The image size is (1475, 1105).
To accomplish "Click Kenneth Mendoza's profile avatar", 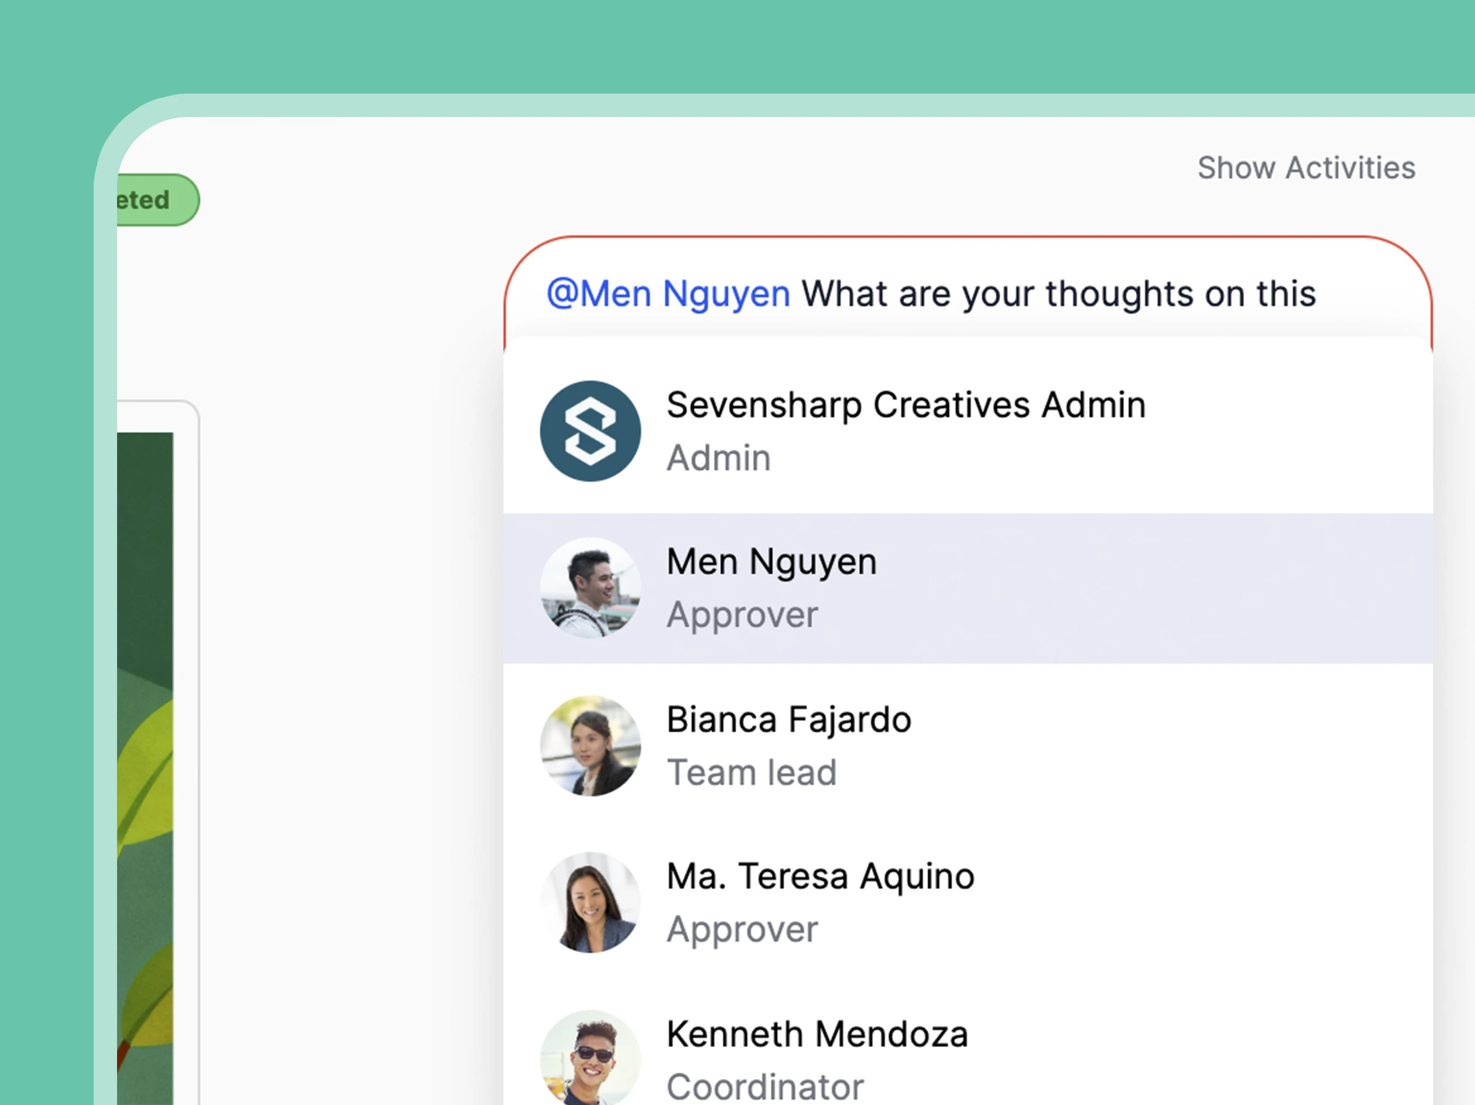I will click(x=589, y=1061).
